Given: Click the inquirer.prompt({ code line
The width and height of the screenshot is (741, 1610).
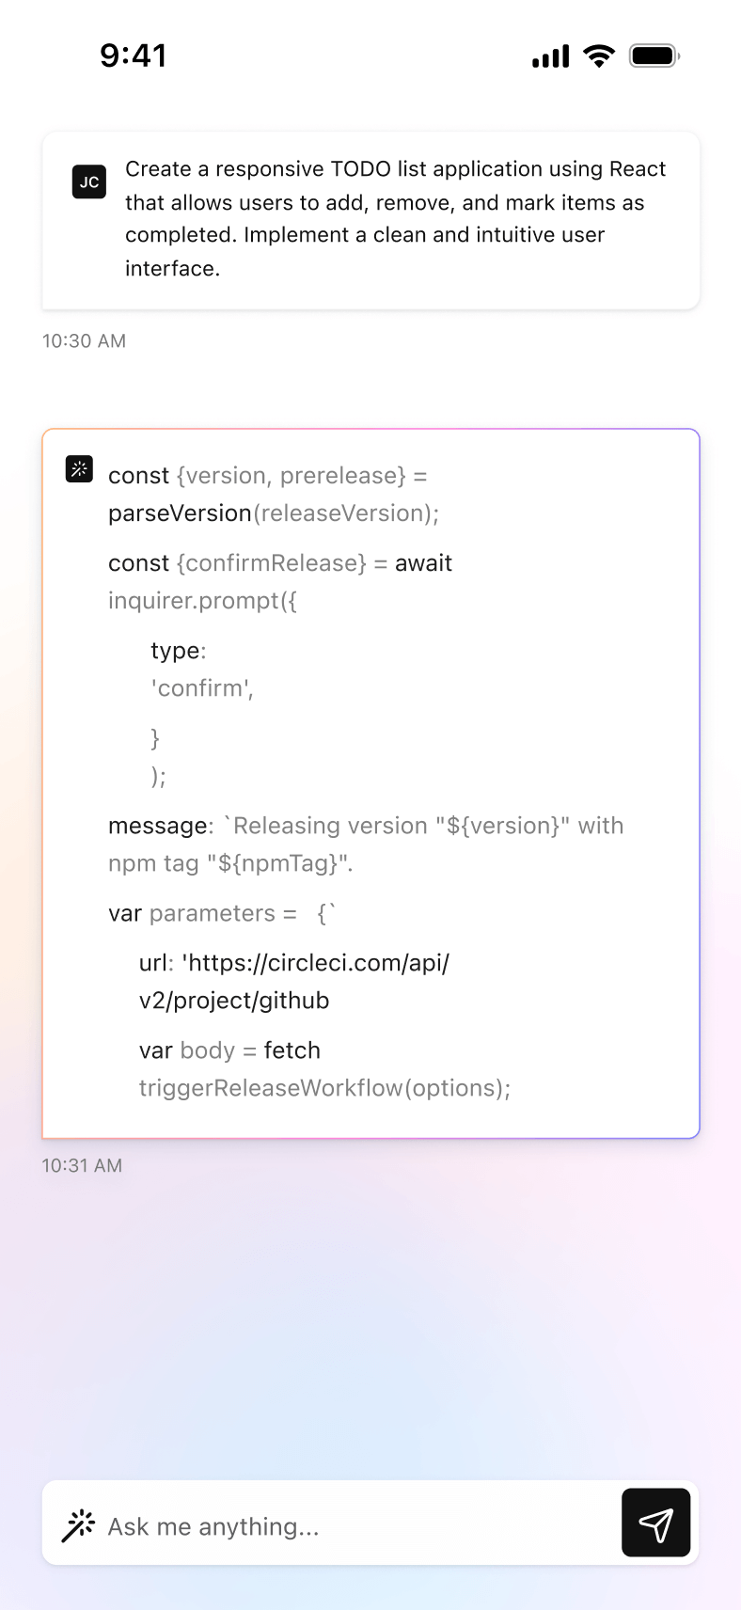Looking at the screenshot, I should point(202,601).
